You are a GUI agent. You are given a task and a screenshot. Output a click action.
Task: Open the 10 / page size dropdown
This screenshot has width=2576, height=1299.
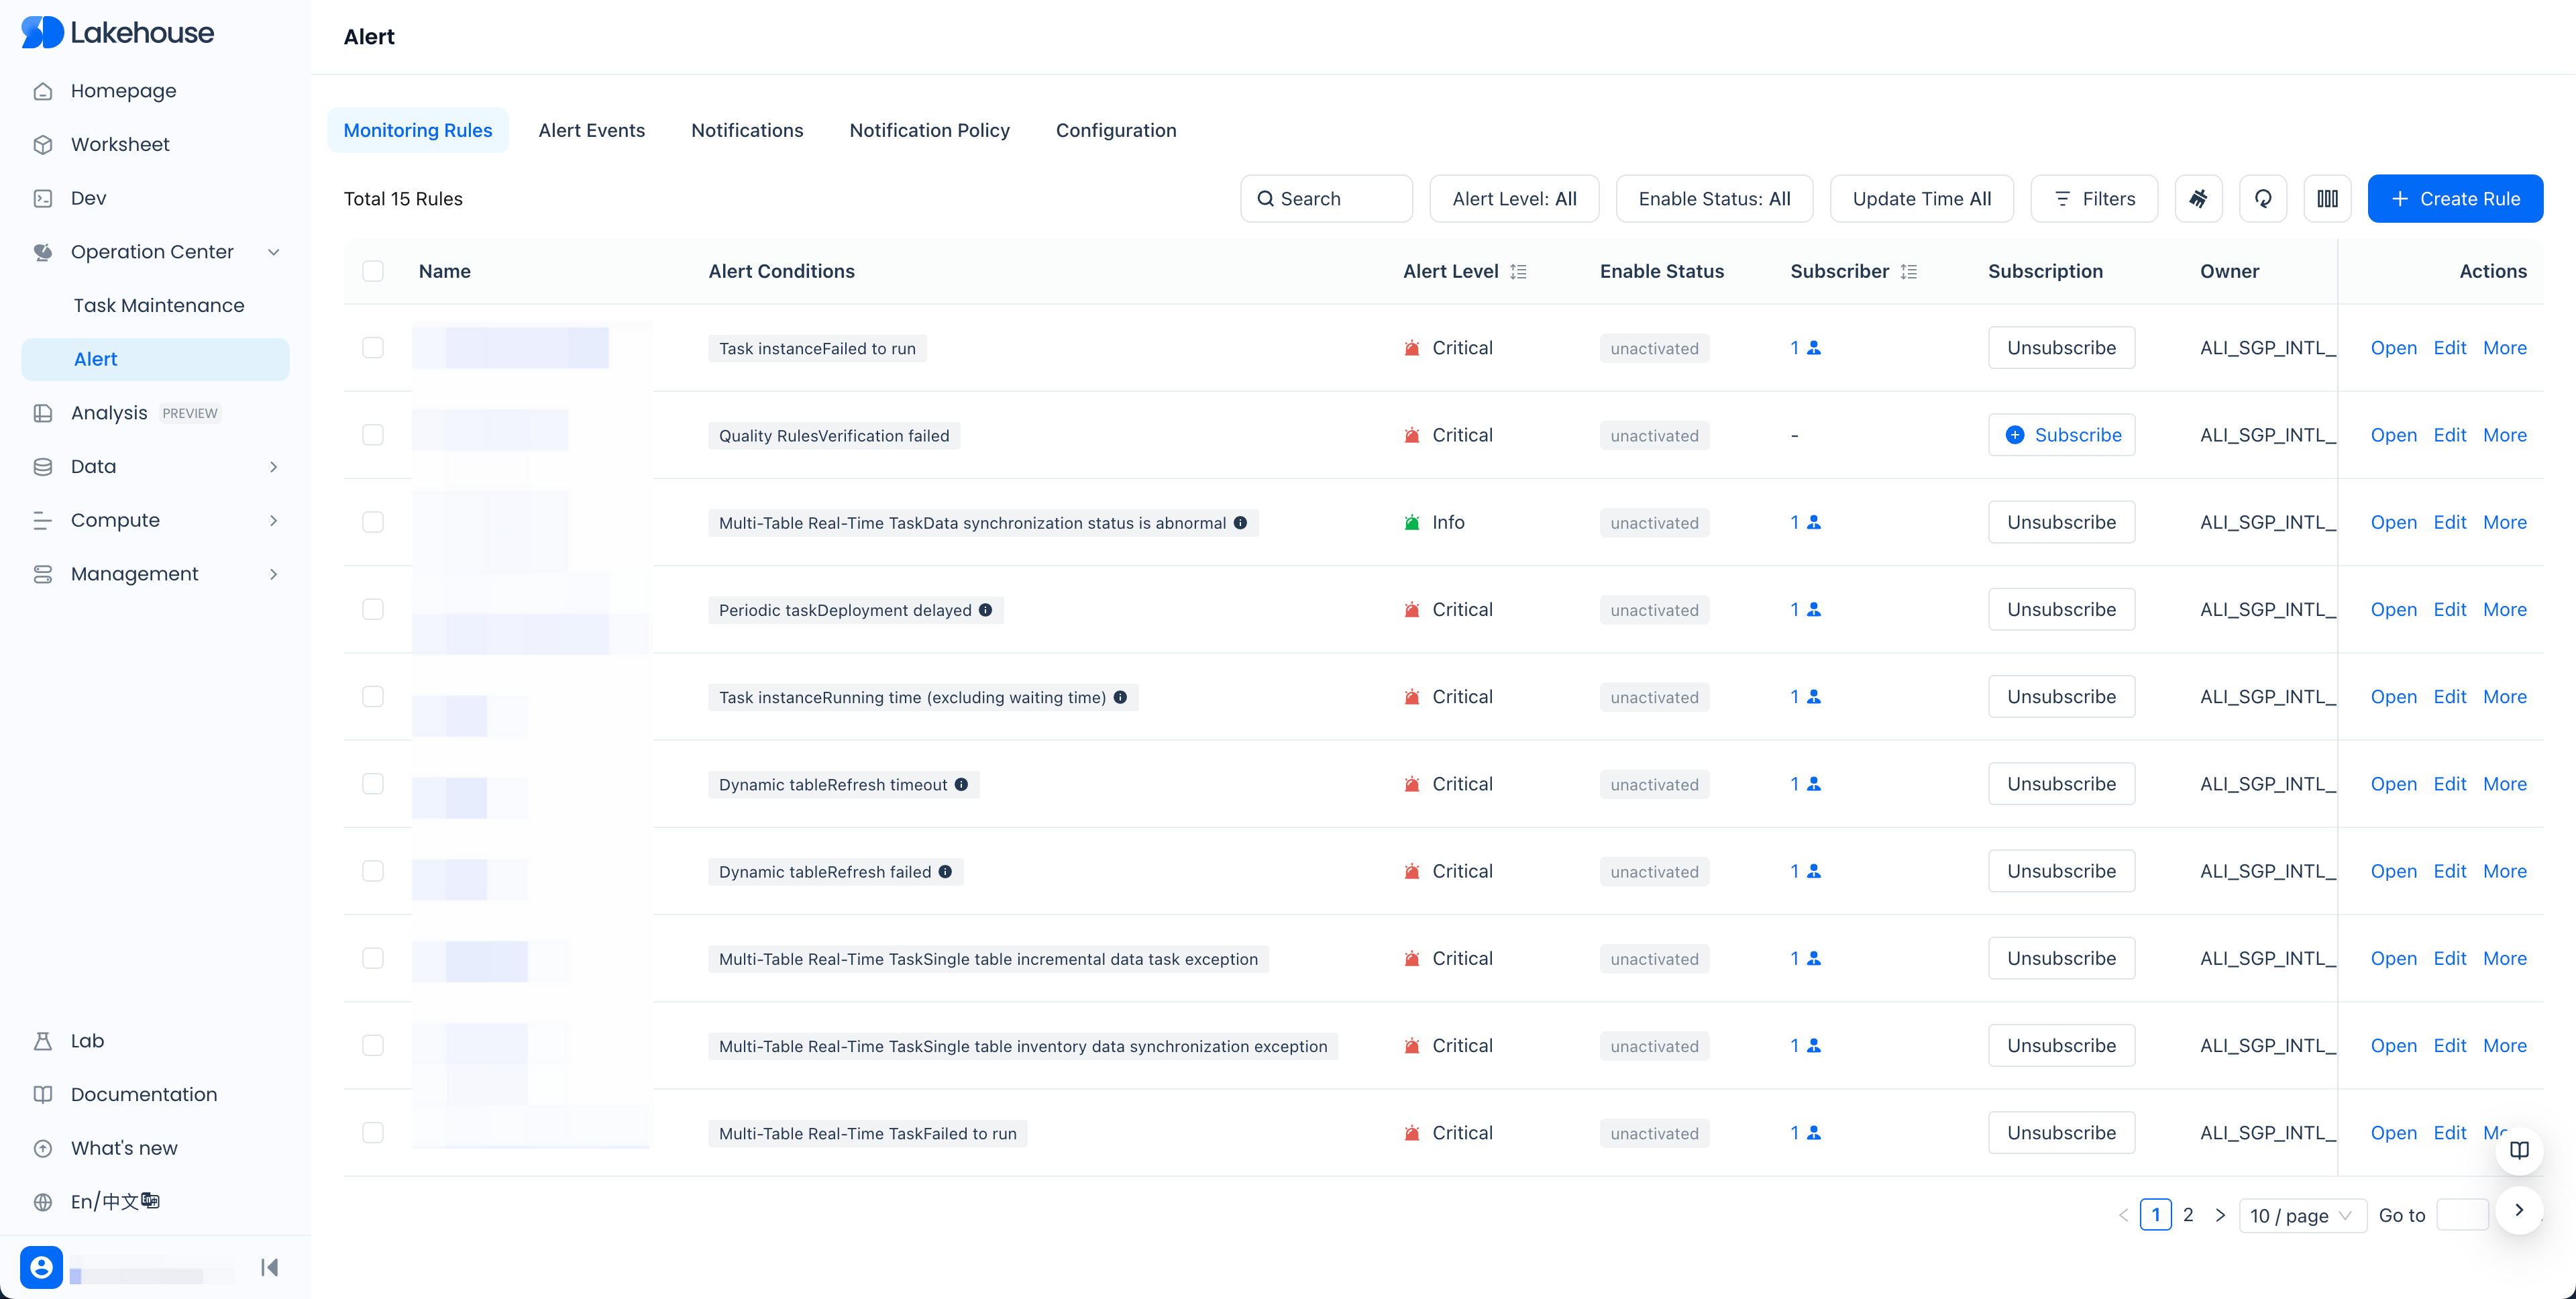pyautogui.click(x=2301, y=1215)
